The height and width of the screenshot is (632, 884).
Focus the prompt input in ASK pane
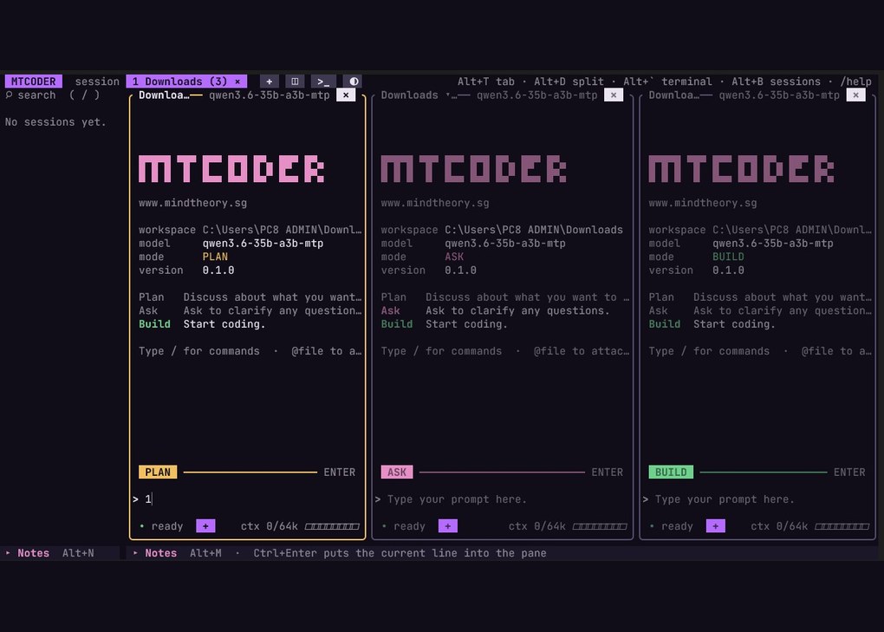[502, 499]
